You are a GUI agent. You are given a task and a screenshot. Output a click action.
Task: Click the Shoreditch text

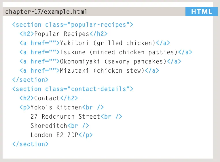point(49,126)
